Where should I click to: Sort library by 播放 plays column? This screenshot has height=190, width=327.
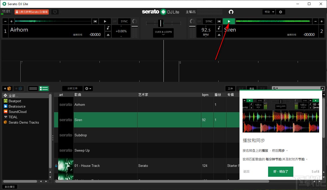220,95
